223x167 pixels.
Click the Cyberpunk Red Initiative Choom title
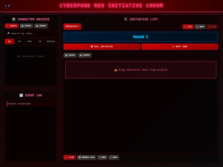[x=111, y=6]
